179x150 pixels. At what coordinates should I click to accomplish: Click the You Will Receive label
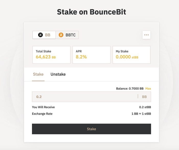[43, 107]
